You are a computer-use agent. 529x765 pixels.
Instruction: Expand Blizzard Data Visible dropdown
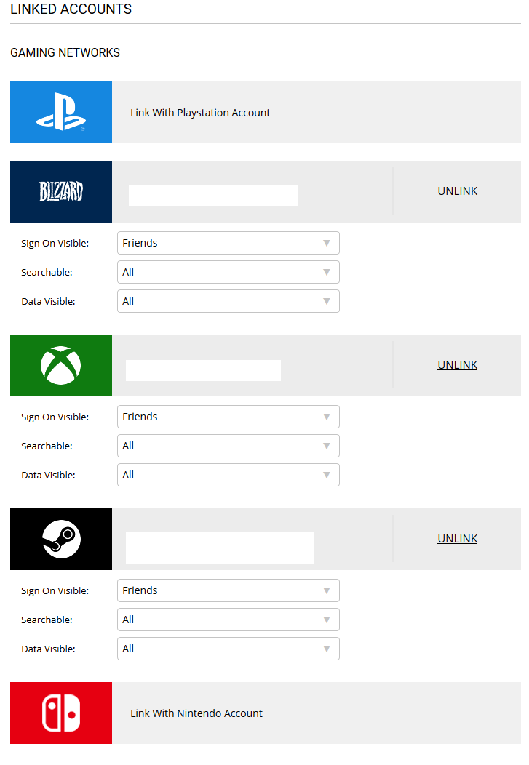pos(228,301)
